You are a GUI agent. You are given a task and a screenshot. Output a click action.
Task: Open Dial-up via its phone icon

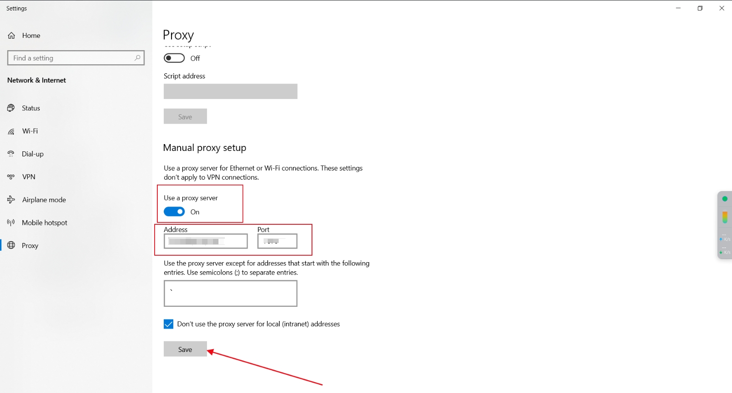(x=11, y=154)
